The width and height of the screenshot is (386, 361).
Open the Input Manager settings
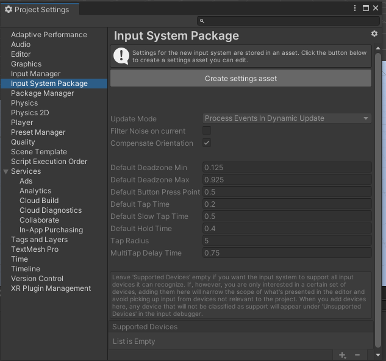pyautogui.click(x=36, y=74)
